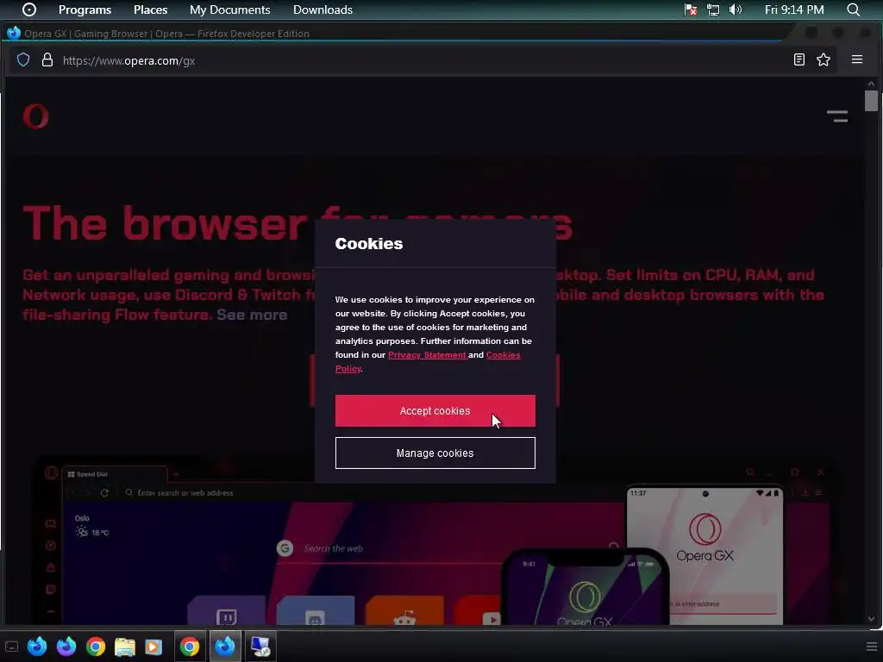Click the page scrollbar up arrow
The height and width of the screenshot is (662, 883).
pos(871,84)
